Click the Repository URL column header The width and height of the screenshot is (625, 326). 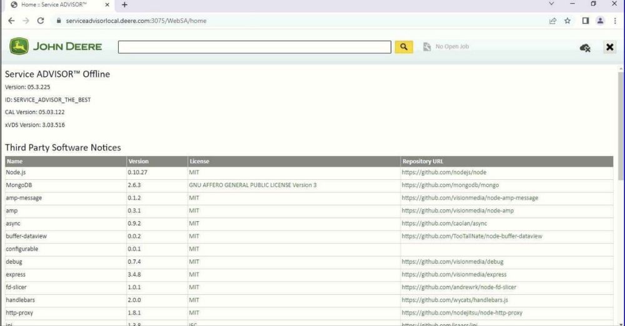(x=507, y=161)
